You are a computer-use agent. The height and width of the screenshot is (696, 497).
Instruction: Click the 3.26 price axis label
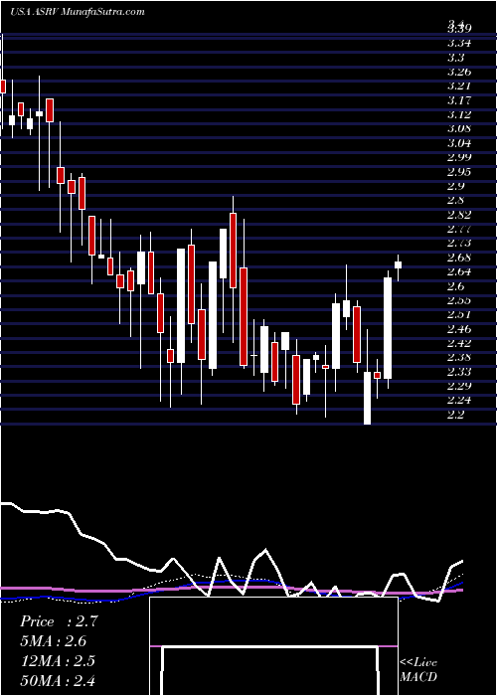coord(459,72)
